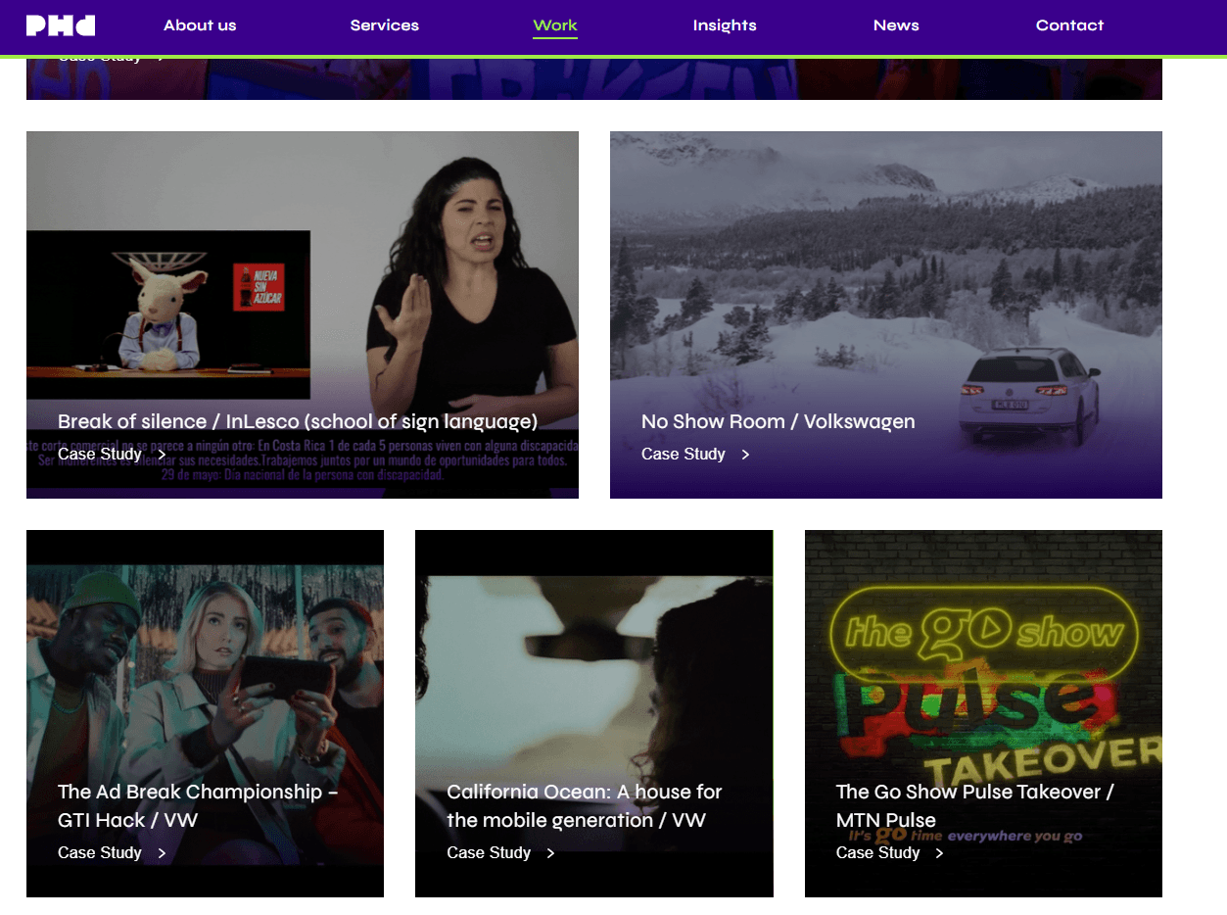Open the sign language interpreter thumbnail

click(303, 314)
